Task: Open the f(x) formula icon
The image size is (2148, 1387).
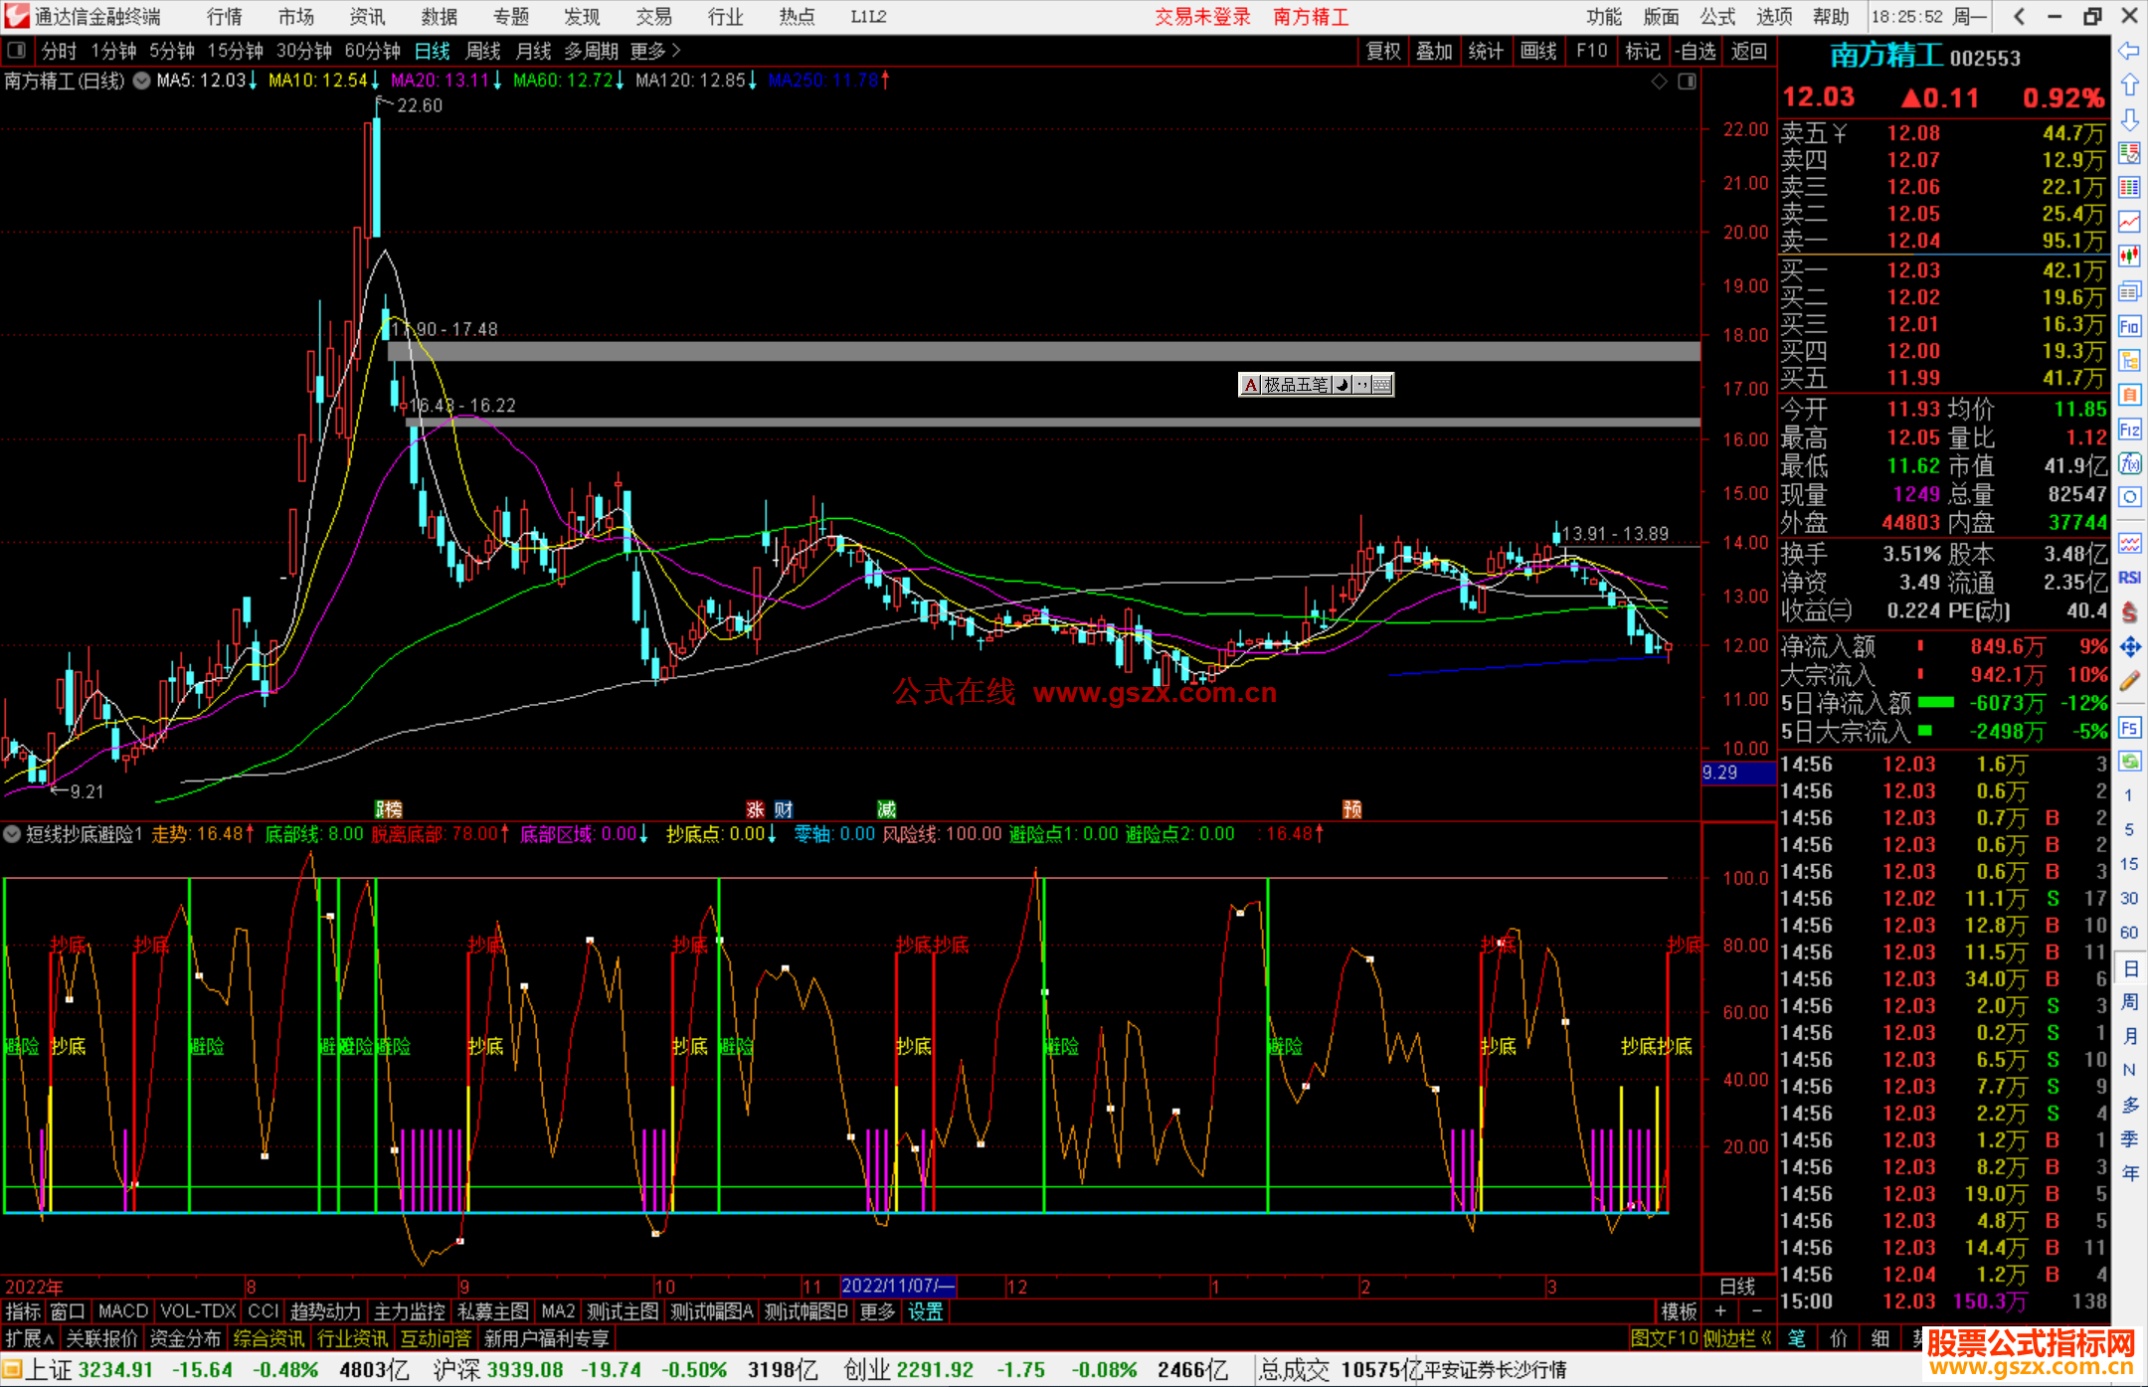Action: [2129, 464]
